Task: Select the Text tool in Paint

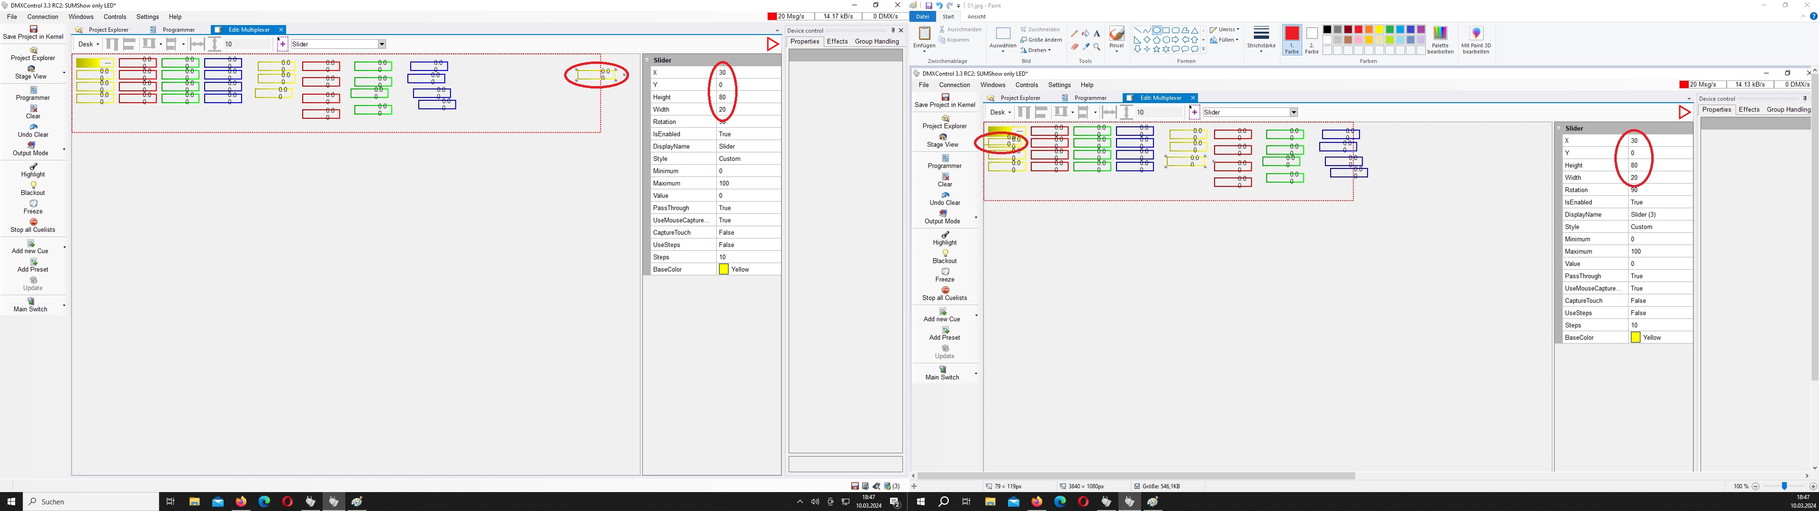Action: tap(1097, 34)
